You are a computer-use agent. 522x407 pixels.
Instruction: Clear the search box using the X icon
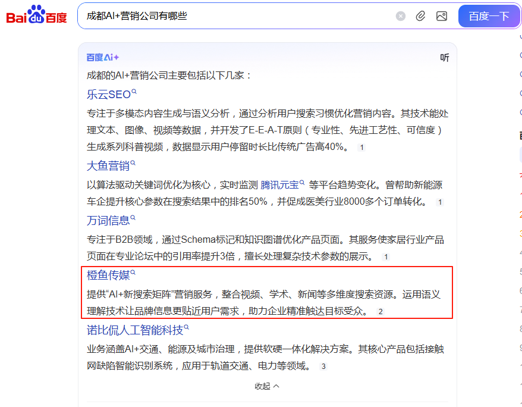point(400,16)
